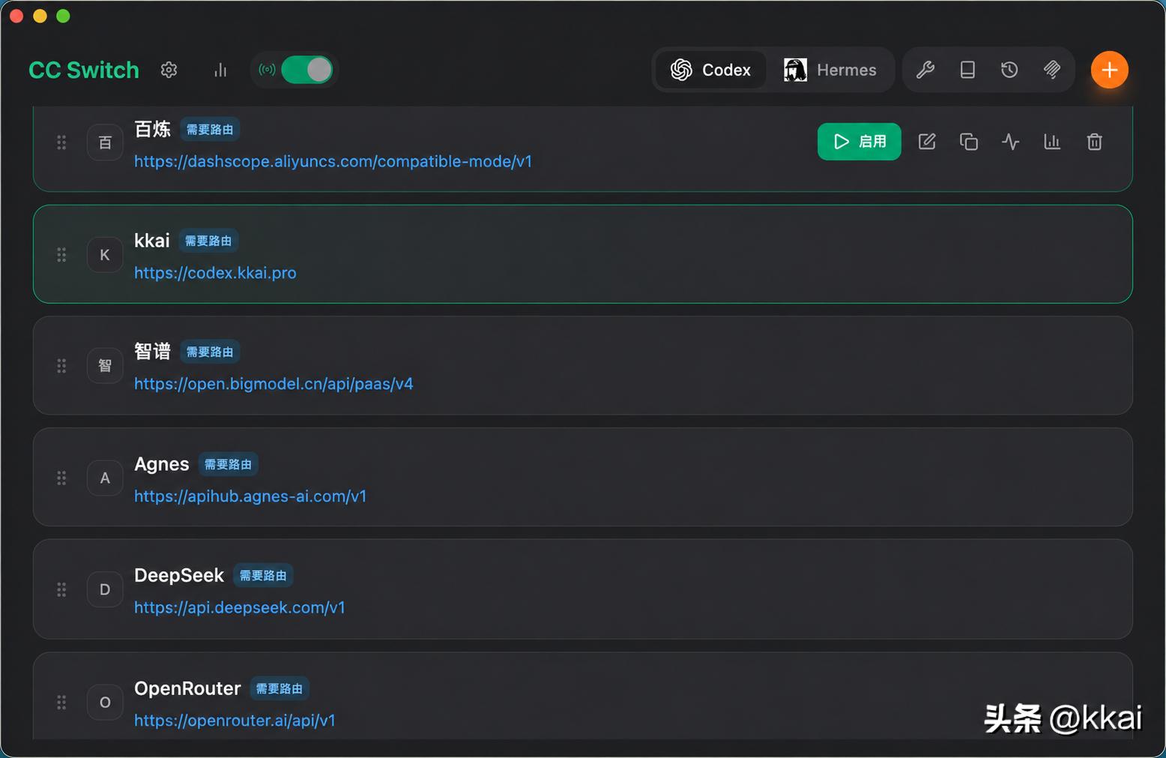
Task: Open the openrouter.ai/api/v1 link
Action: 235,721
